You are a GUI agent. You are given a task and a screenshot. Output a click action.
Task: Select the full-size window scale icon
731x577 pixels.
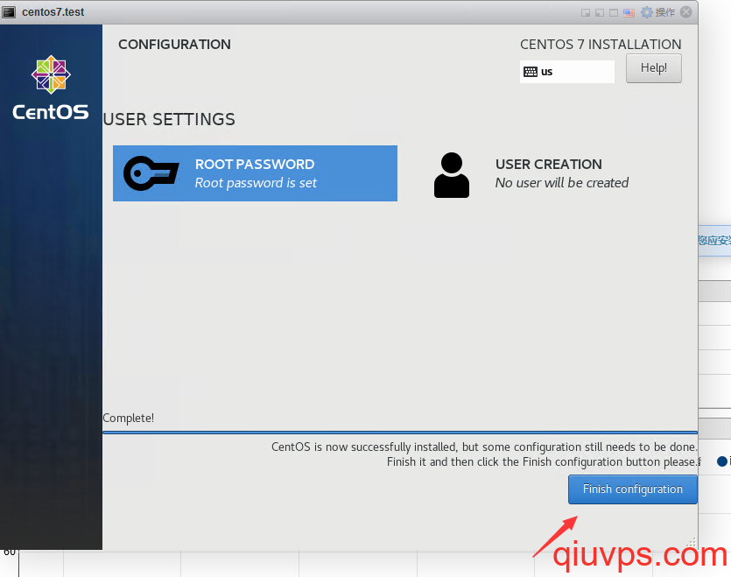click(x=614, y=12)
